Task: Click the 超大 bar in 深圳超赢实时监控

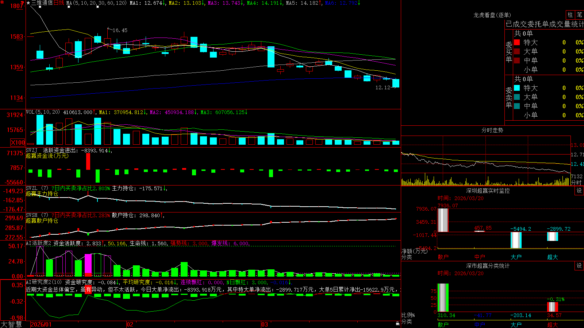Action: (x=552, y=237)
